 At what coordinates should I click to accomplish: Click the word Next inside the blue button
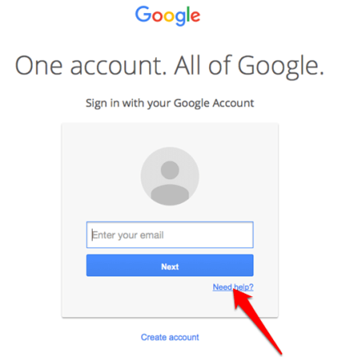[x=170, y=267]
